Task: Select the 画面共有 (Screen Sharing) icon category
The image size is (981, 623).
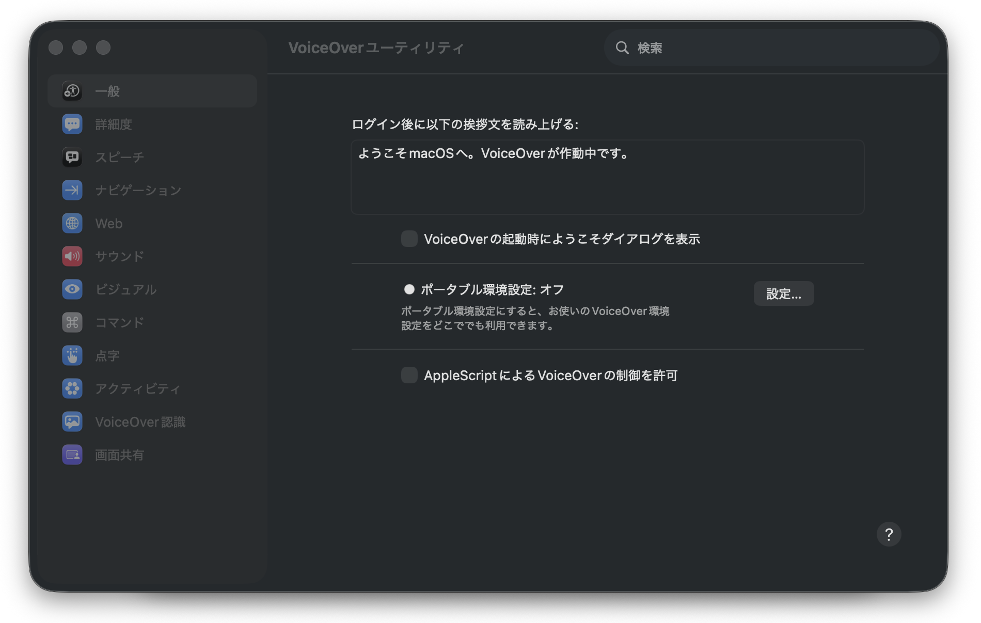Action: tap(72, 455)
